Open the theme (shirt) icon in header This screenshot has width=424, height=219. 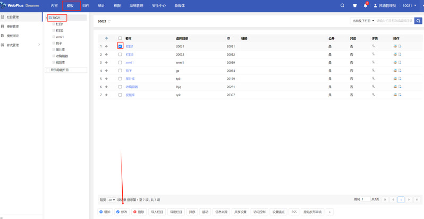coord(355,5)
